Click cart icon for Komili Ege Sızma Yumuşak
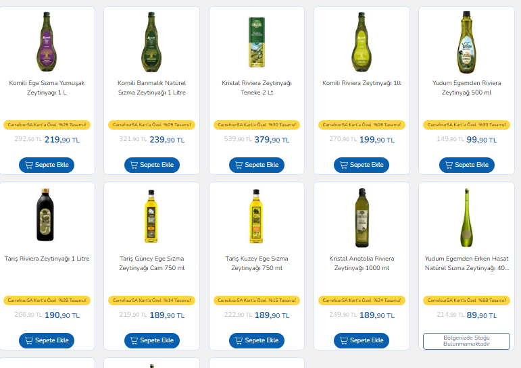This screenshot has width=521, height=368. point(29,165)
